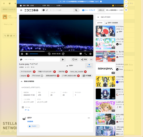Image resolution: width=143 pixels, height=137 pixels.
Task: Open チャンネル in the top service bar
Action: 38,6
